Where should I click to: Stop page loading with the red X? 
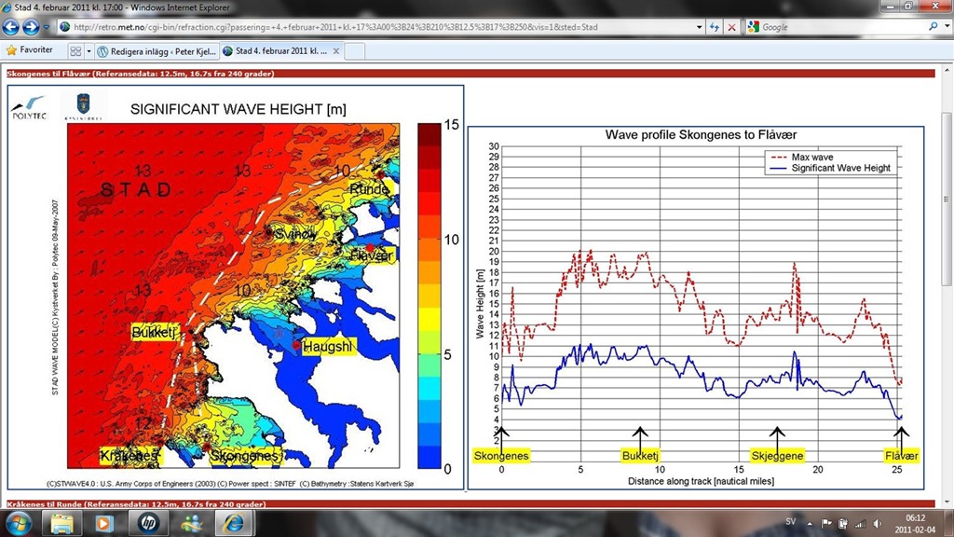coord(731,27)
